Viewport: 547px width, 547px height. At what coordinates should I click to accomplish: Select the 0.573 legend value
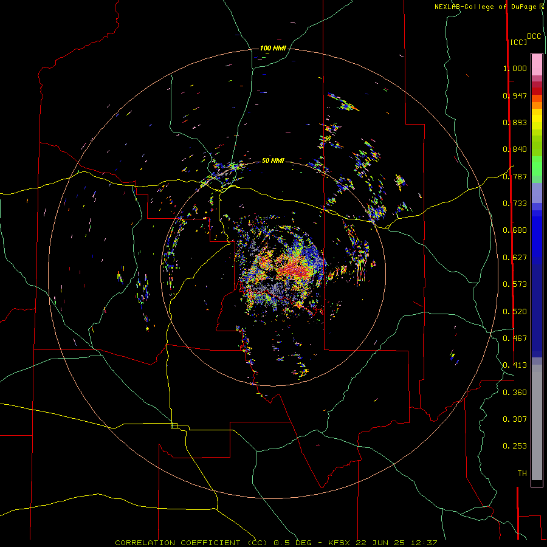click(515, 284)
